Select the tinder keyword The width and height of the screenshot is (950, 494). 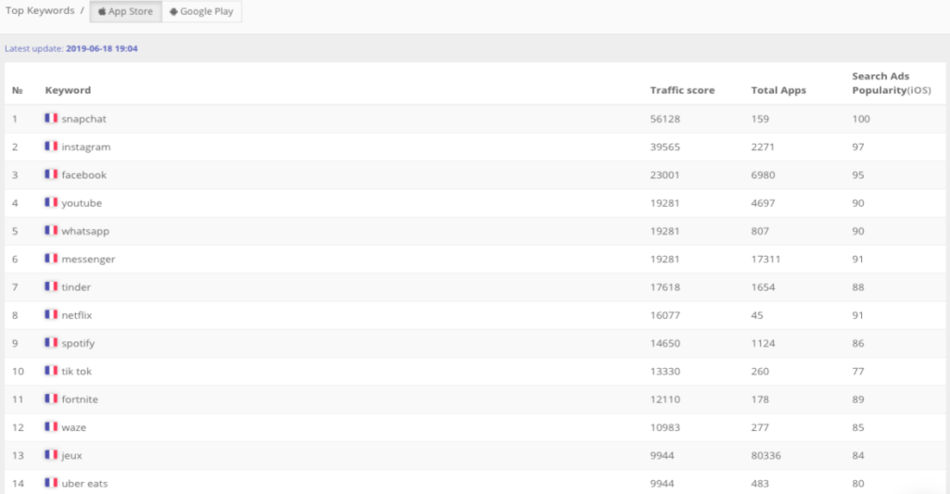click(x=76, y=287)
